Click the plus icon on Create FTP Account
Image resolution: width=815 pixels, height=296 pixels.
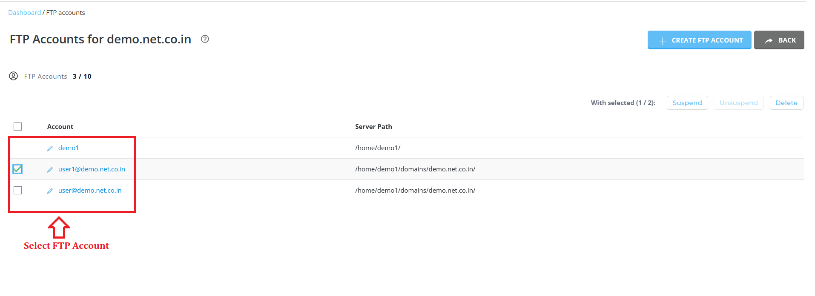pyautogui.click(x=662, y=40)
